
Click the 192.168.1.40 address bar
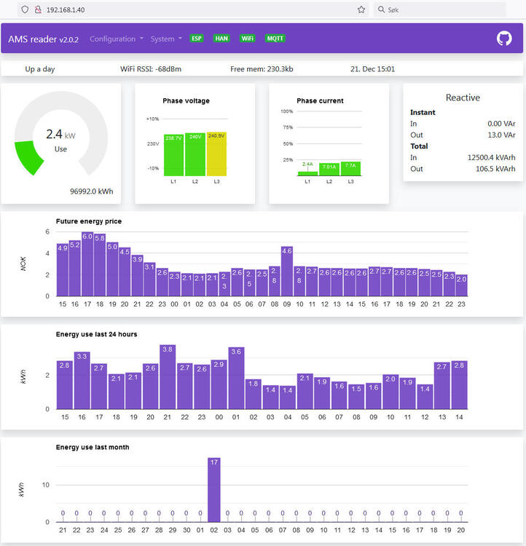pos(182,9)
